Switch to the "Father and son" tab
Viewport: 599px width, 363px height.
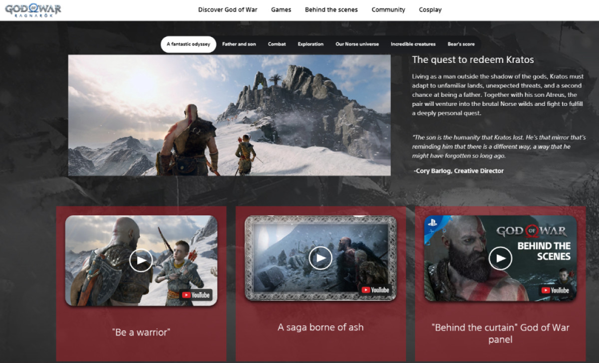pyautogui.click(x=239, y=44)
